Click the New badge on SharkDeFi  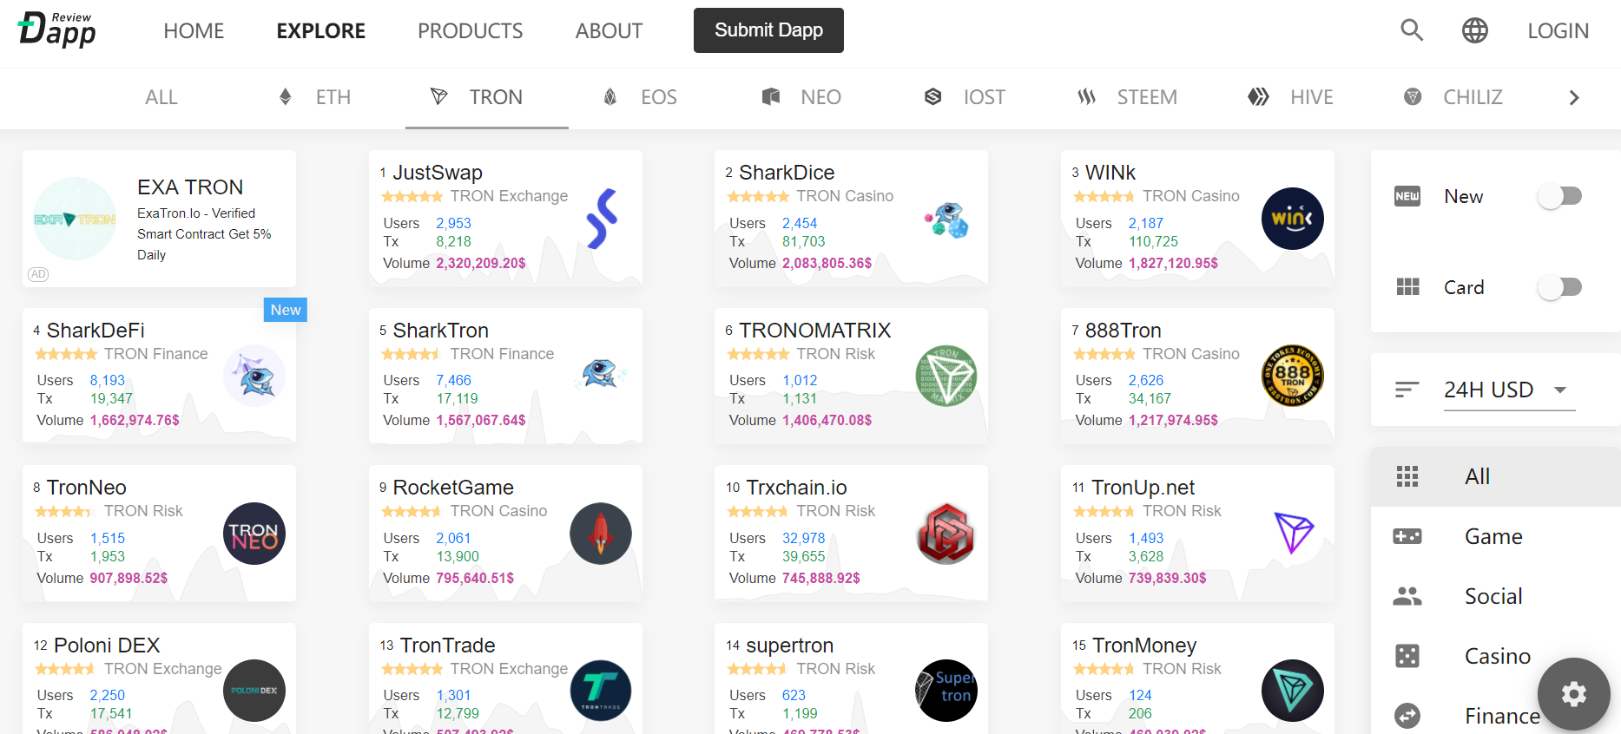click(x=286, y=310)
